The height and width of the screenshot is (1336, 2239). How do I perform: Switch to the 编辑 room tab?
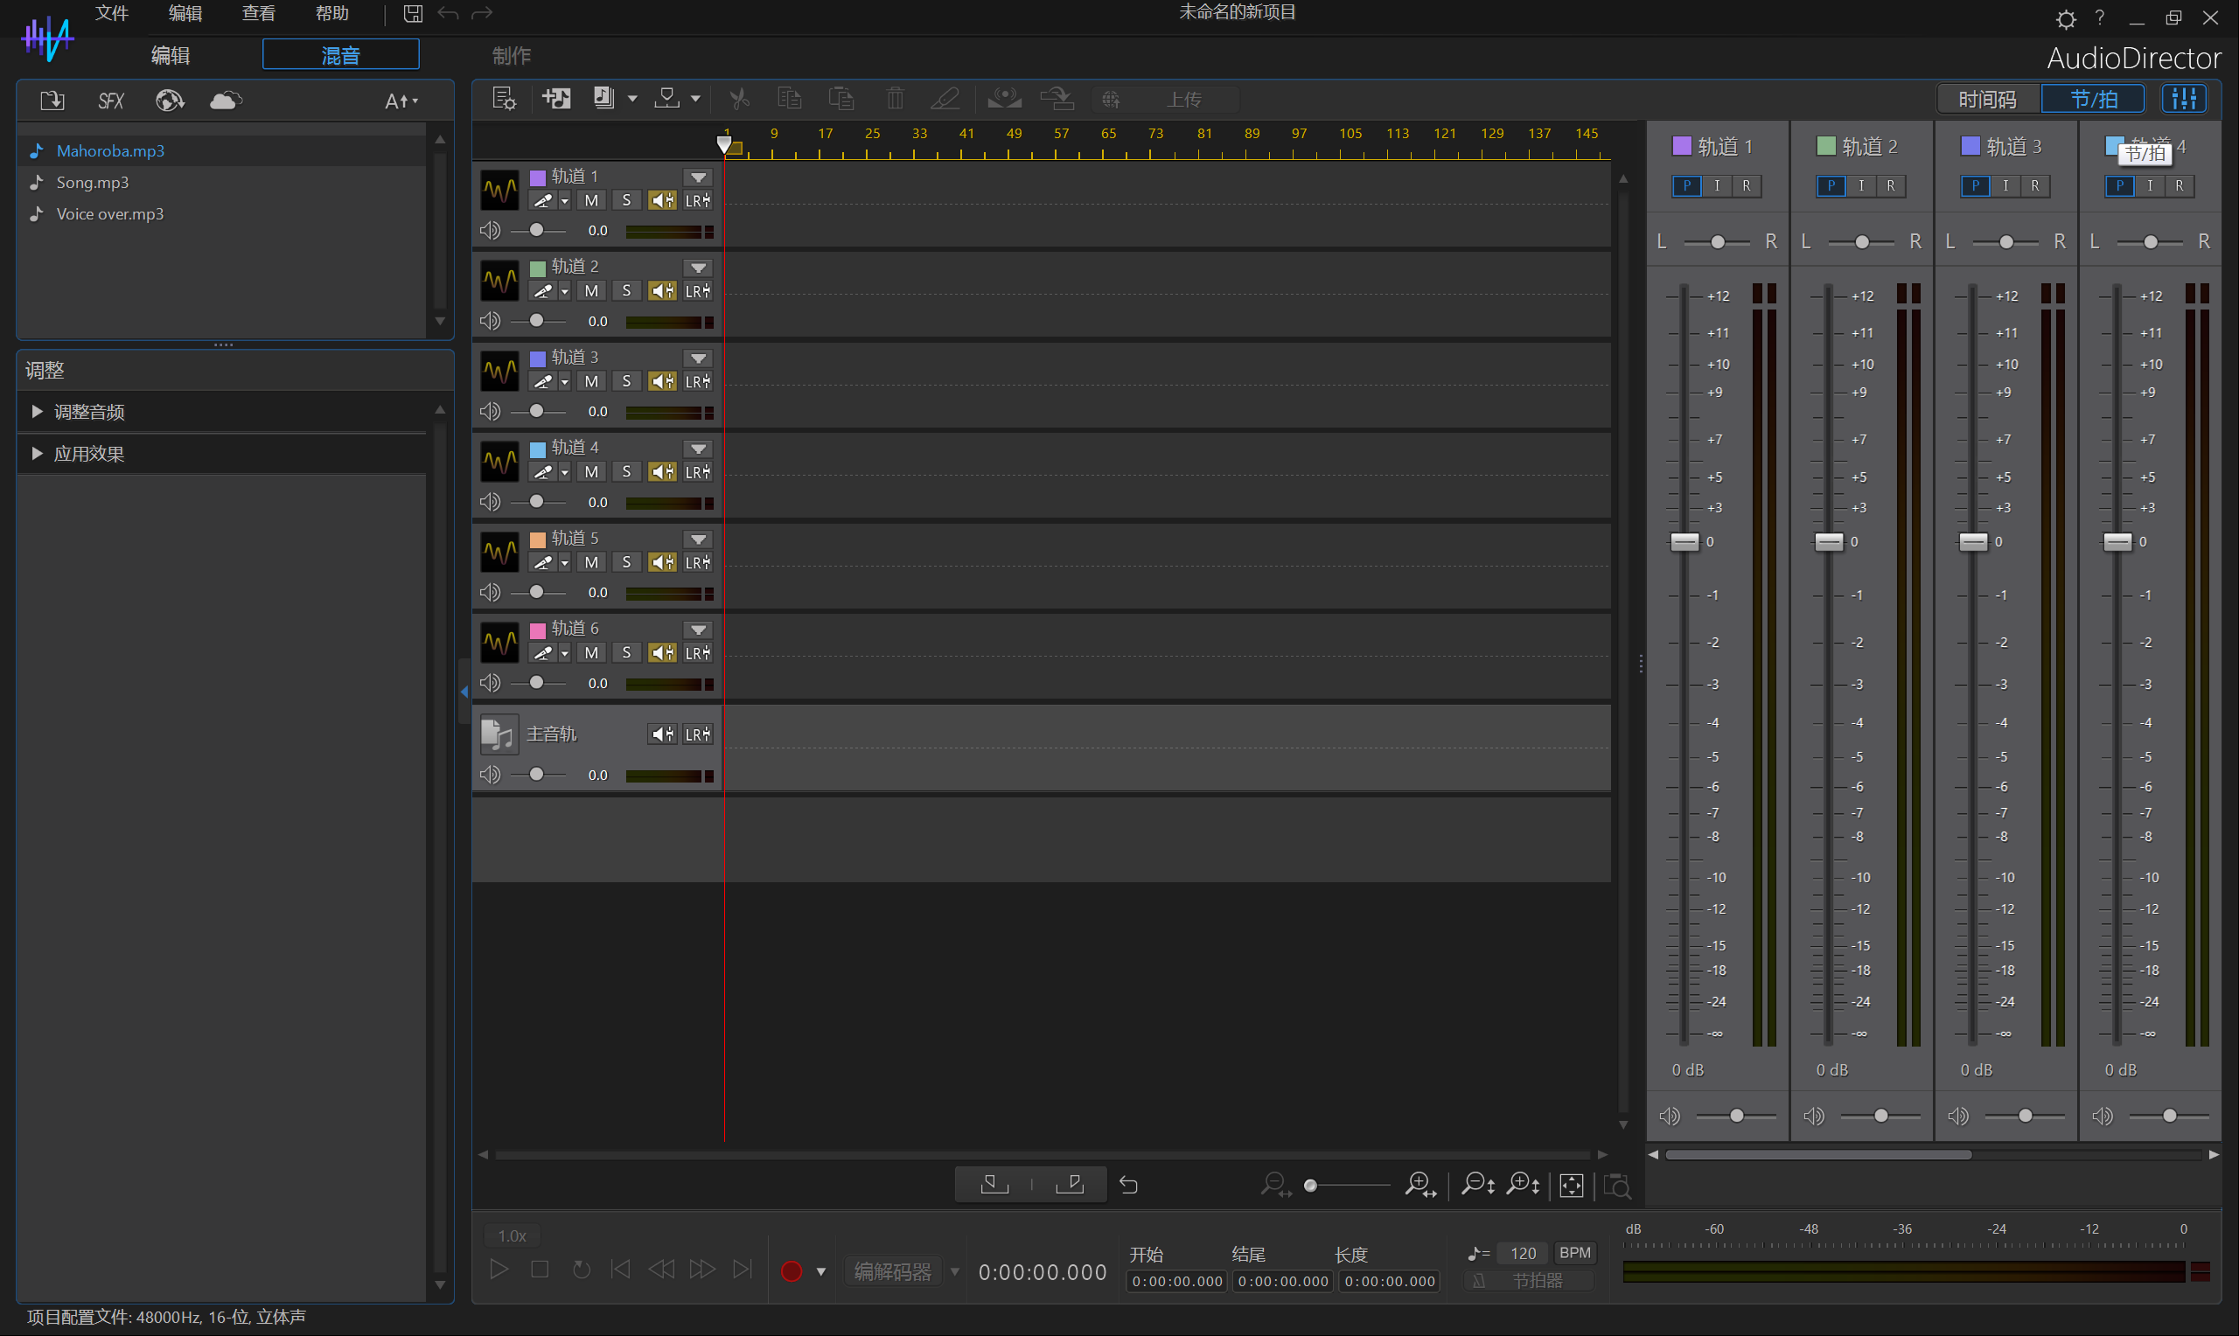pyautogui.click(x=171, y=55)
